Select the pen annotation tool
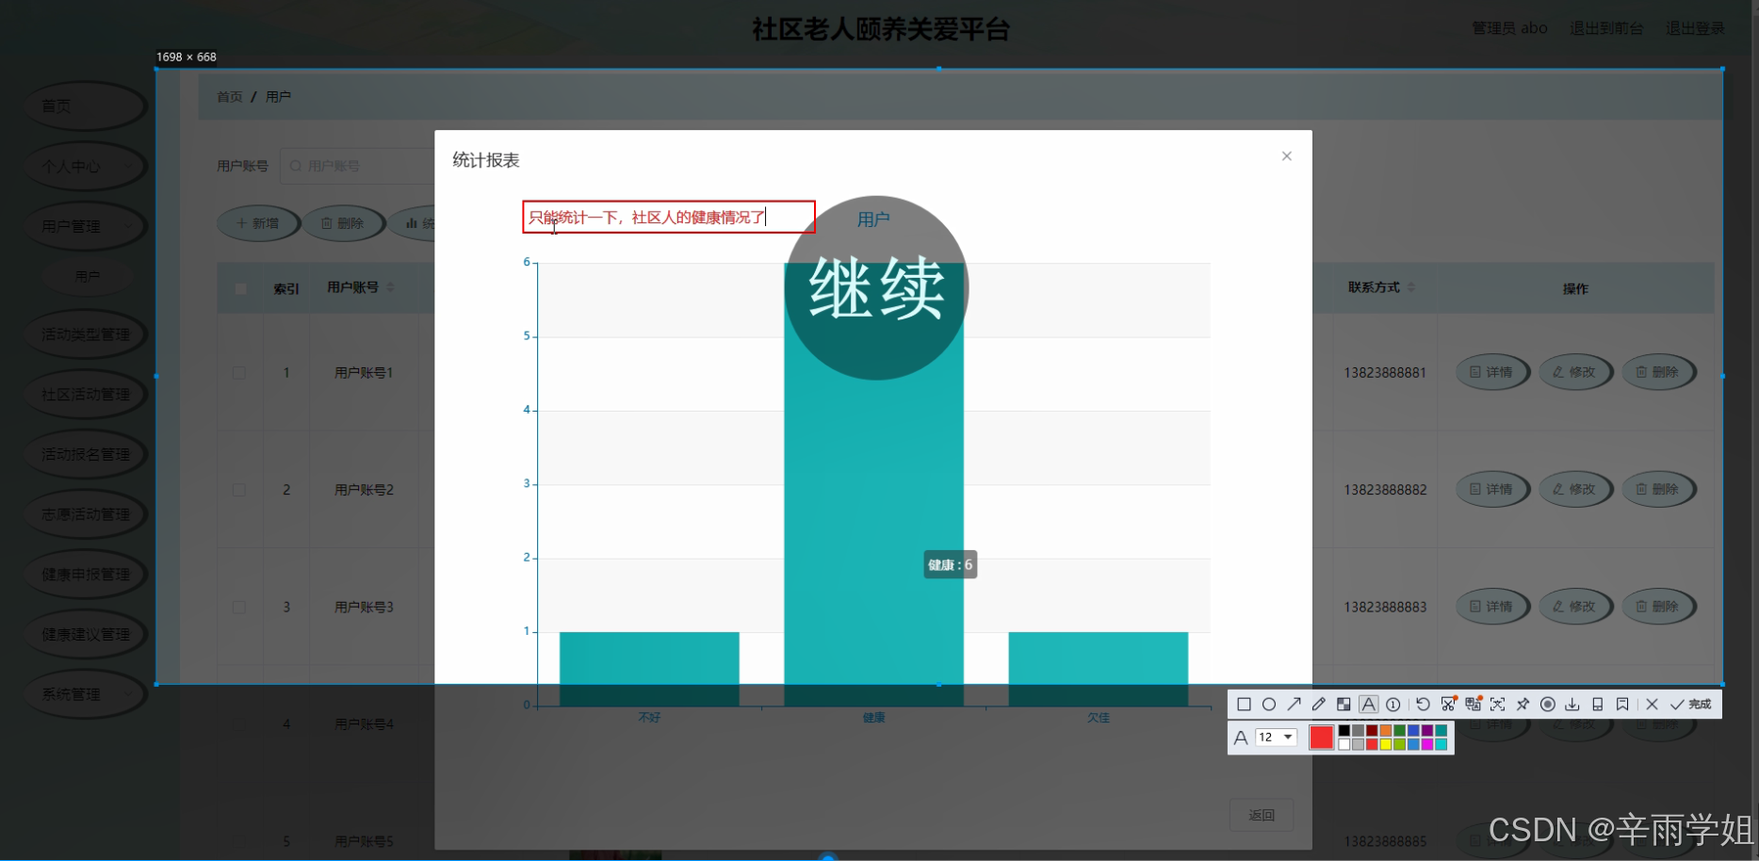 click(x=1319, y=704)
